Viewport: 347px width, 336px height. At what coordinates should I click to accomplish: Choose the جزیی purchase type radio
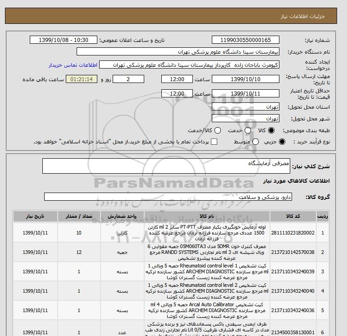[x=282, y=142]
